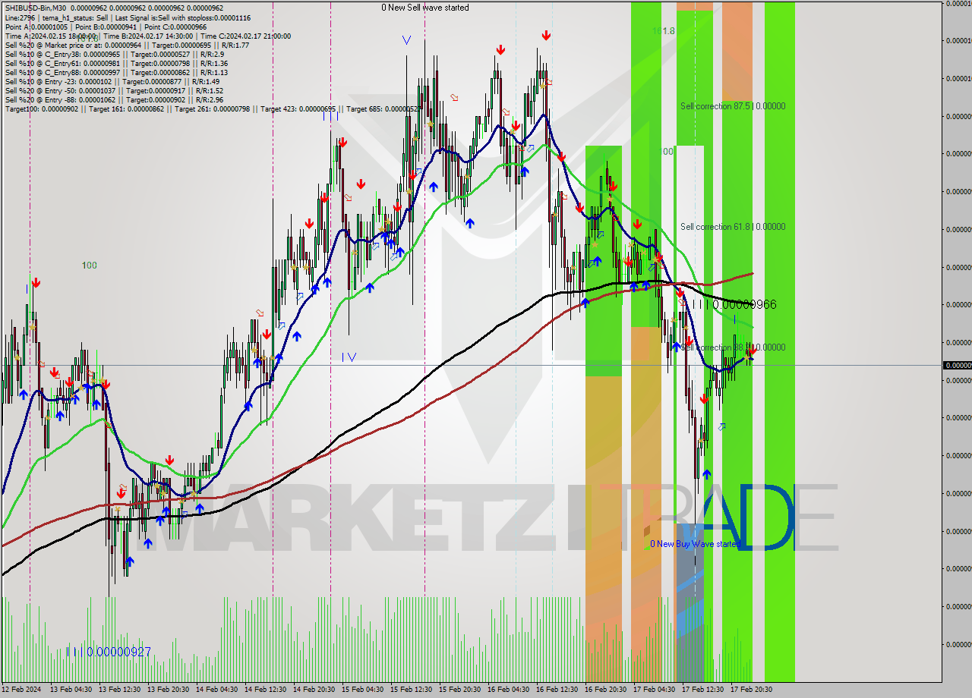Click the '0 New Sell wave started' label
This screenshot has height=698, width=972.
click(x=425, y=8)
